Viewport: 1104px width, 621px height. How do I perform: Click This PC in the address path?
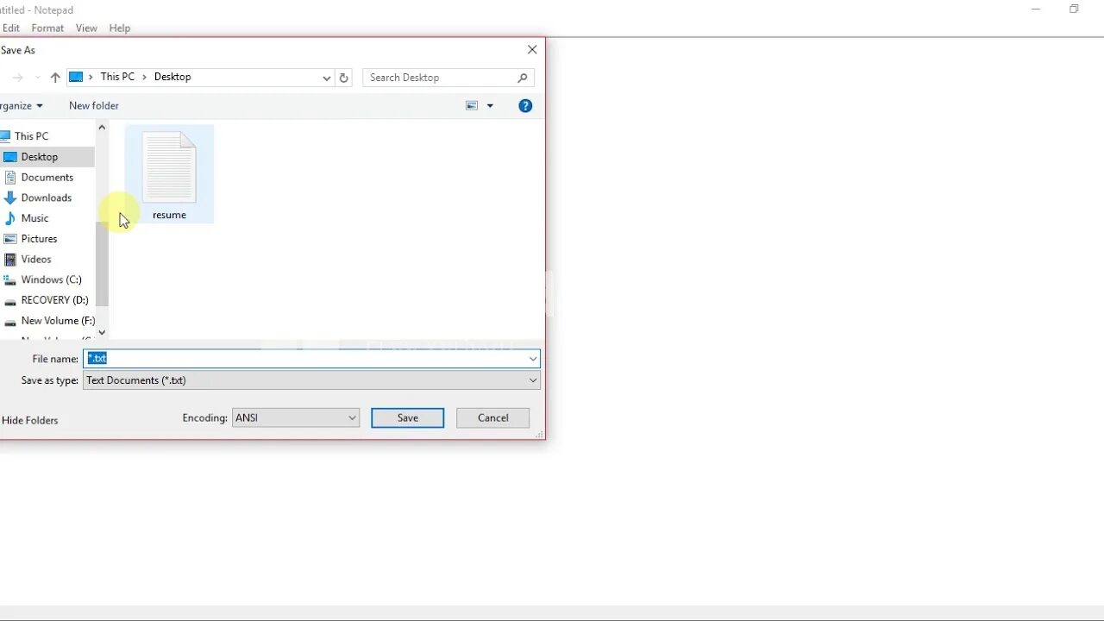coord(117,77)
